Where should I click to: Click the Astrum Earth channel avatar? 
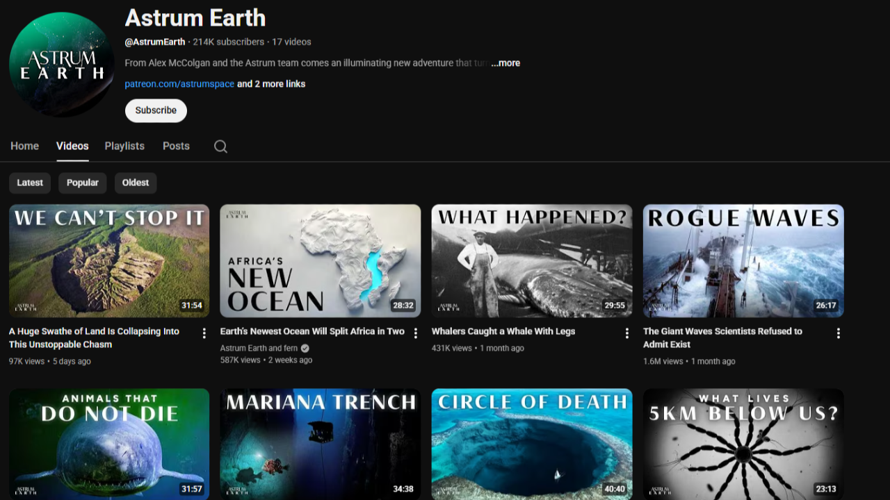pyautogui.click(x=61, y=63)
